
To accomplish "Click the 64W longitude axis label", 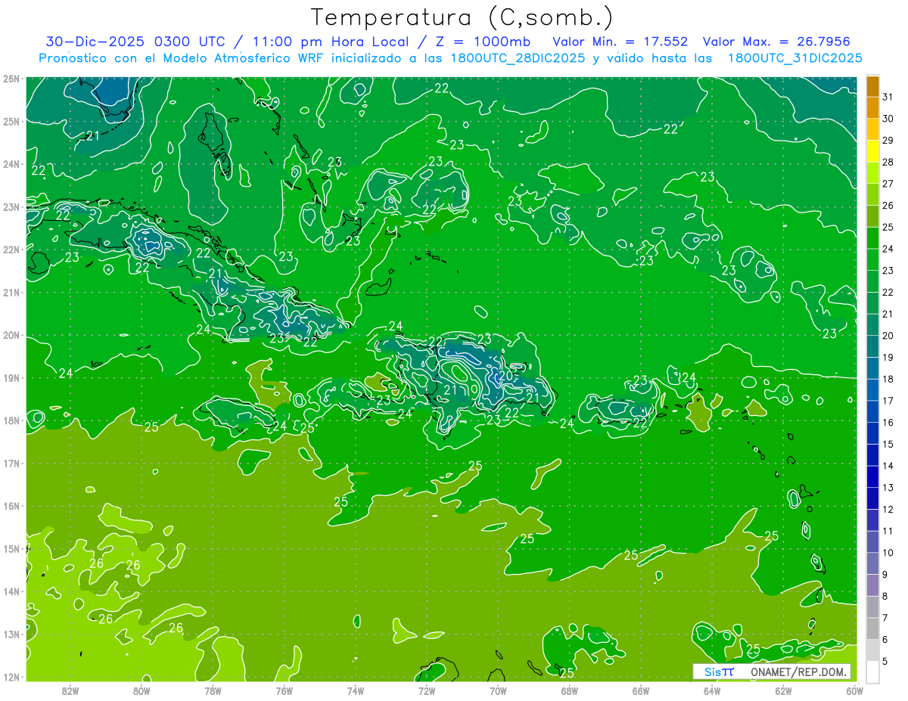I will pyautogui.click(x=711, y=690).
